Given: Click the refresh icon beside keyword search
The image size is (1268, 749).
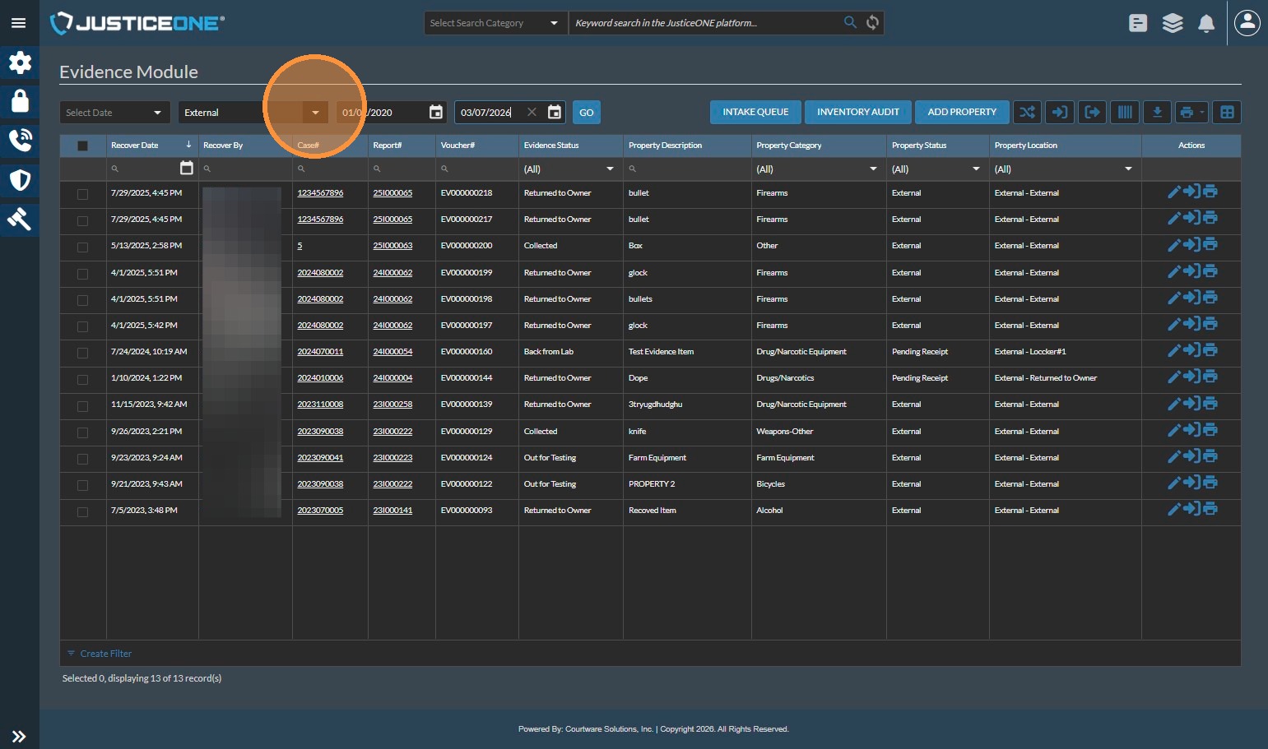Looking at the screenshot, I should click(873, 23).
